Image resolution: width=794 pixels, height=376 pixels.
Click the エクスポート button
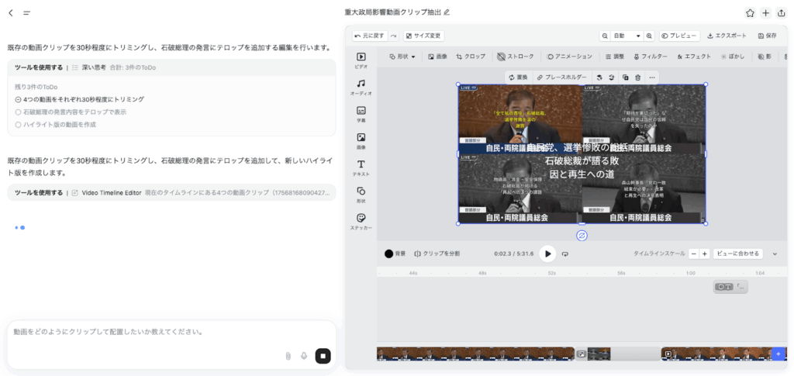(726, 36)
